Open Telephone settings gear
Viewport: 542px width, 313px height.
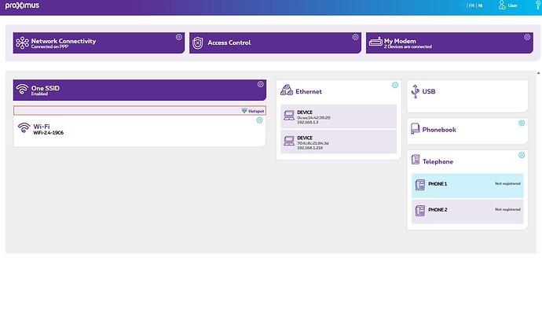click(522, 155)
